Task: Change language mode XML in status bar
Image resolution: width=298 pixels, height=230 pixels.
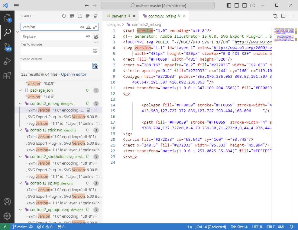Action: tap(281, 227)
